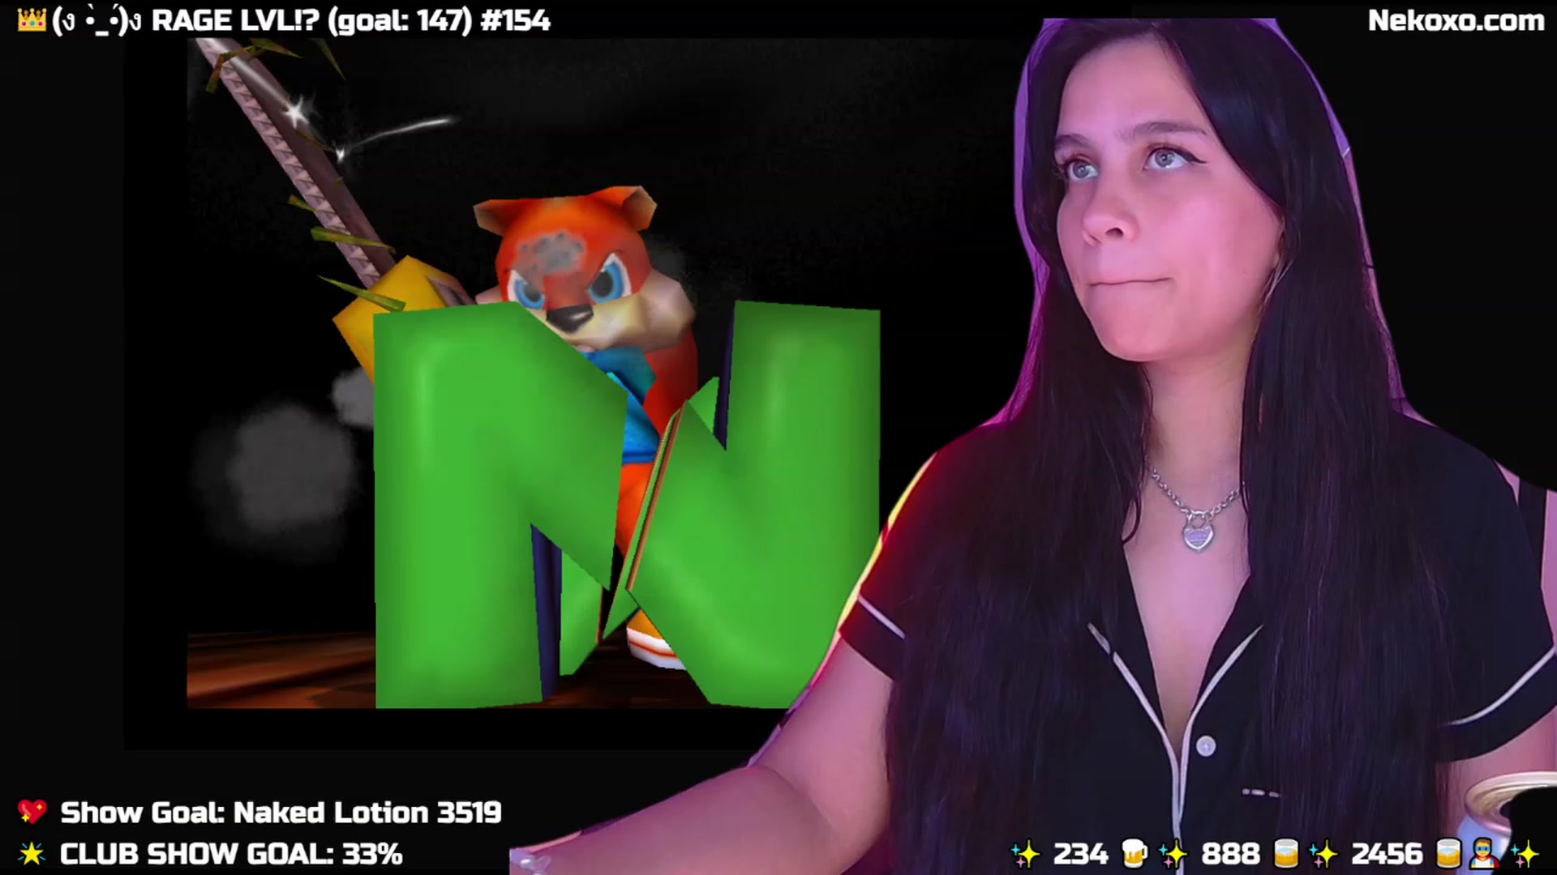Click the '2456' tip amount
This screenshot has height=875, width=1557.
coord(1387,854)
